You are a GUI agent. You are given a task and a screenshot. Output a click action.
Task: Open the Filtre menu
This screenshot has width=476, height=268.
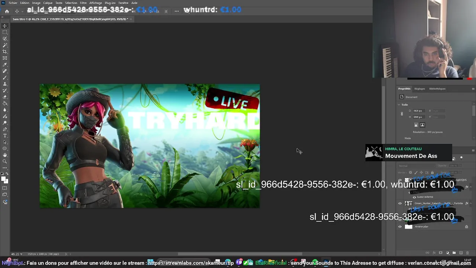click(83, 3)
